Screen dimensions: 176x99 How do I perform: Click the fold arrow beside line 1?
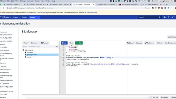coord(65,46)
